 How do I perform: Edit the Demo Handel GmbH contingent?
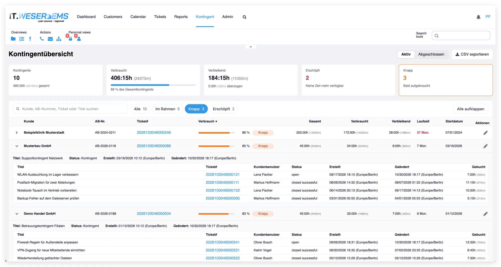click(485, 214)
